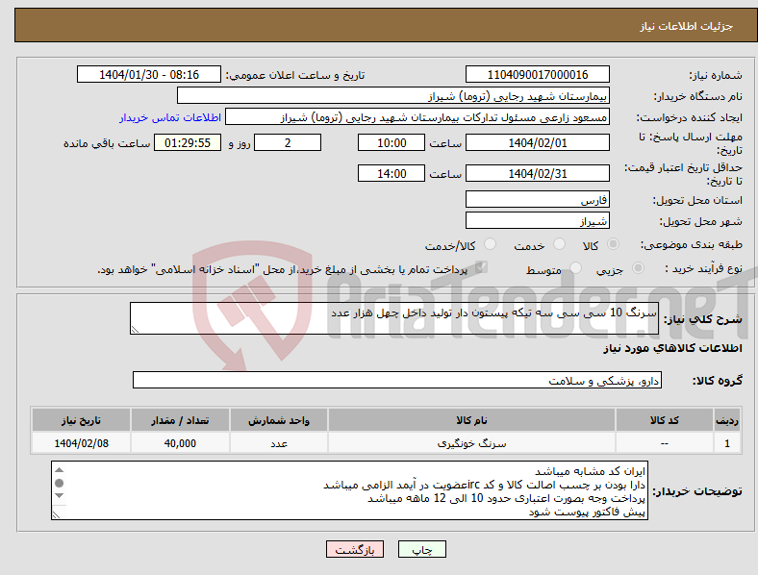Viewport: 758px width, 575px height.
Task: Click the general need description text area
Action: [394, 318]
